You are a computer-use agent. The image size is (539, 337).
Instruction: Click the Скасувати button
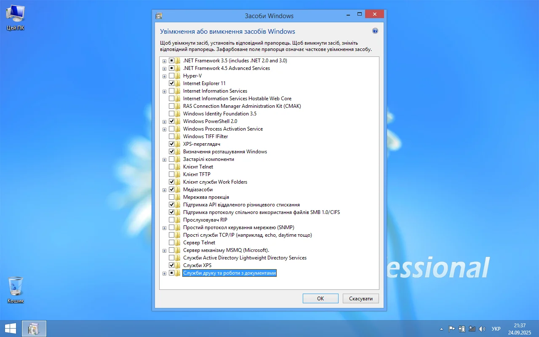360,298
